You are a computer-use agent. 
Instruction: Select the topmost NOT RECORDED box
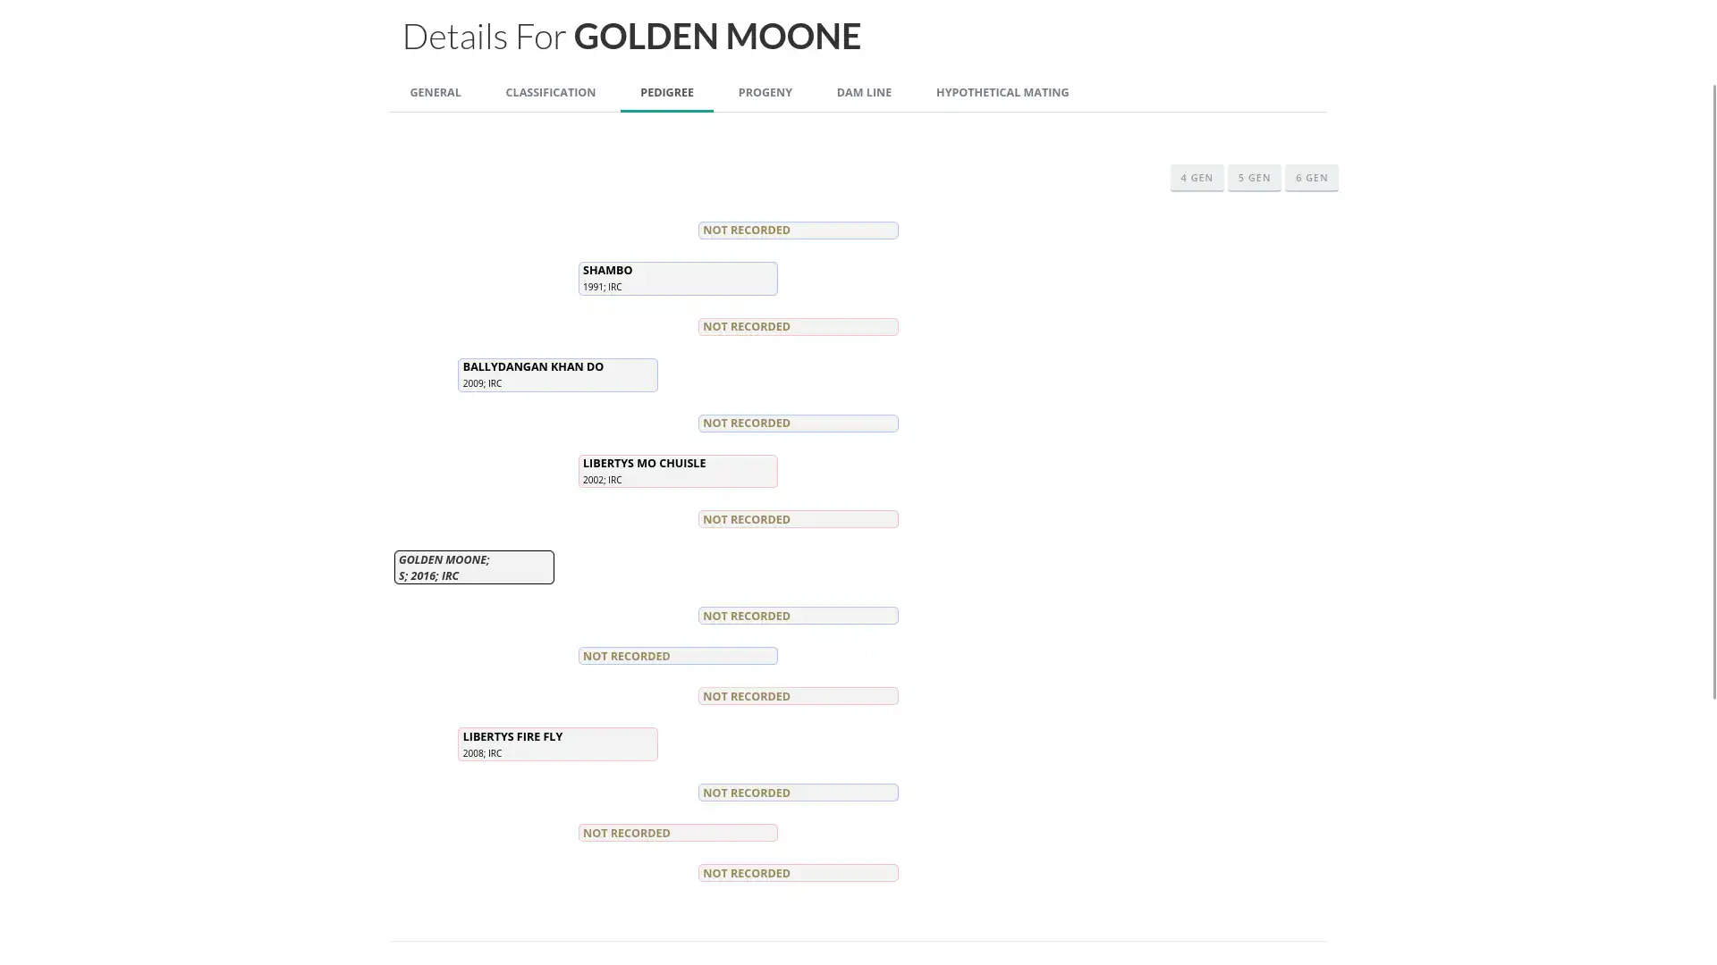(x=798, y=230)
